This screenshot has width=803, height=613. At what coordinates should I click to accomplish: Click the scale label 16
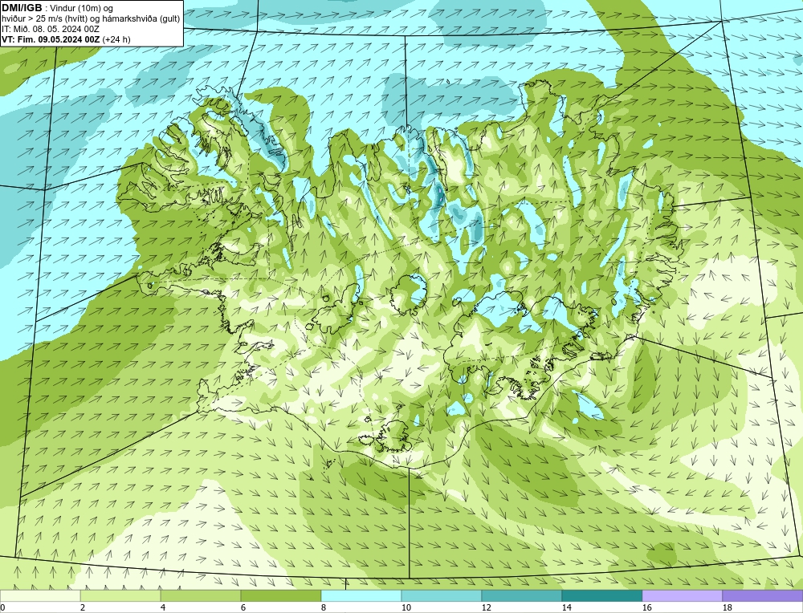[x=646, y=607]
